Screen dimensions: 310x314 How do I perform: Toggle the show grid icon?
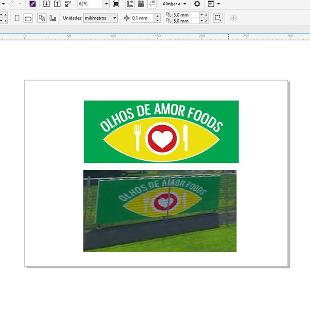pos(141,4)
